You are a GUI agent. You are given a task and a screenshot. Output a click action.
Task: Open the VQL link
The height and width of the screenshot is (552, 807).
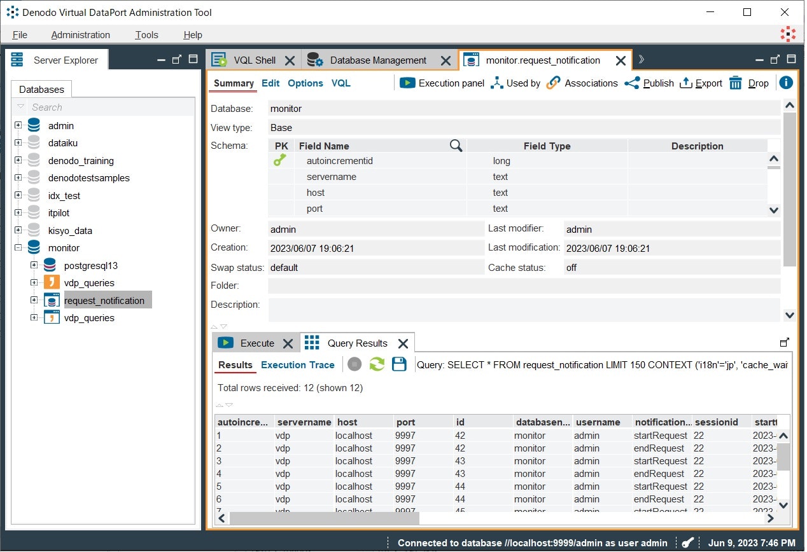(x=340, y=83)
